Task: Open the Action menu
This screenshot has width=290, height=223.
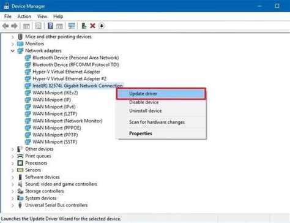Action: [24, 17]
